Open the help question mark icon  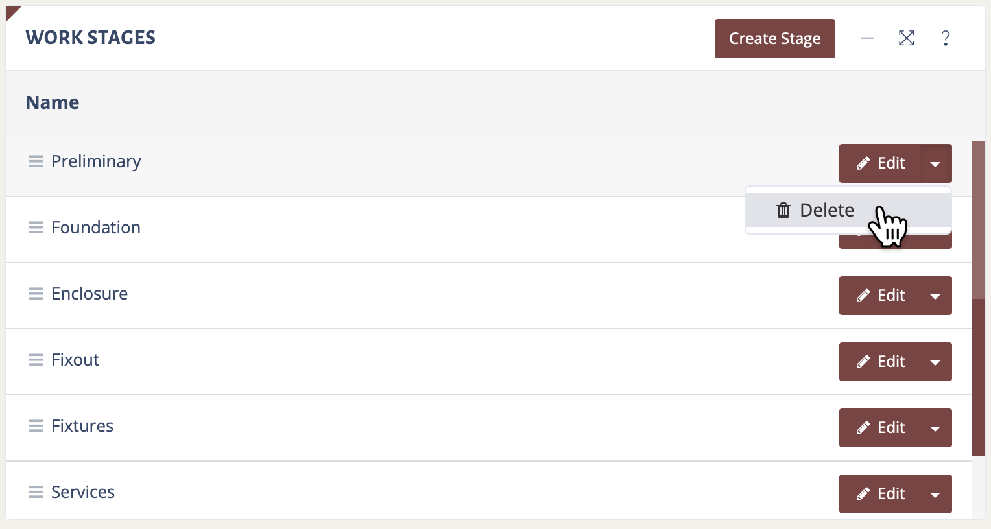tap(946, 39)
